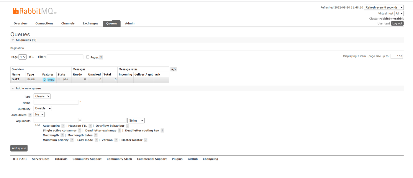The height and width of the screenshot is (178, 413).
Task: Open the argument String type dropdown
Action: pos(136,120)
